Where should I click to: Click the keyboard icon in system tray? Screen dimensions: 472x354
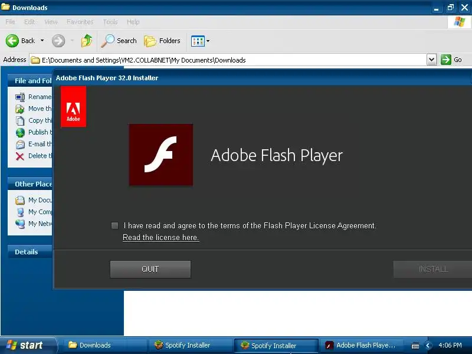(415, 346)
